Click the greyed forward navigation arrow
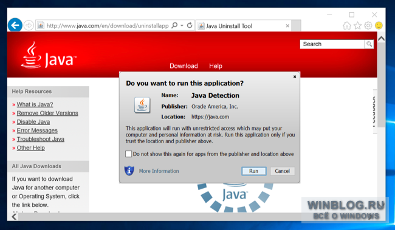395x230 pixels. pos(29,25)
